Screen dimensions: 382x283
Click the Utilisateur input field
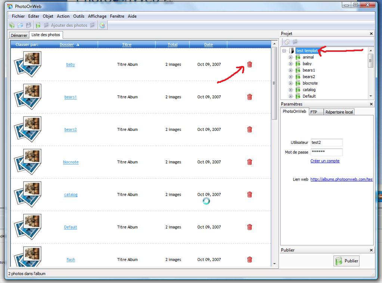[326, 142]
